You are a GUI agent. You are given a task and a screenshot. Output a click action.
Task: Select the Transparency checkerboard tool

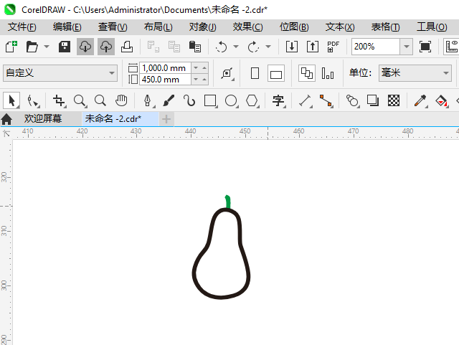point(394,100)
